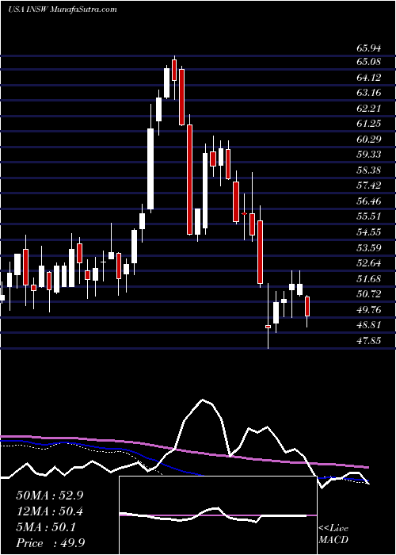This screenshot has height=555, width=396.
Task: Click inside the MACD inset chart box
Action: [x=218, y=515]
